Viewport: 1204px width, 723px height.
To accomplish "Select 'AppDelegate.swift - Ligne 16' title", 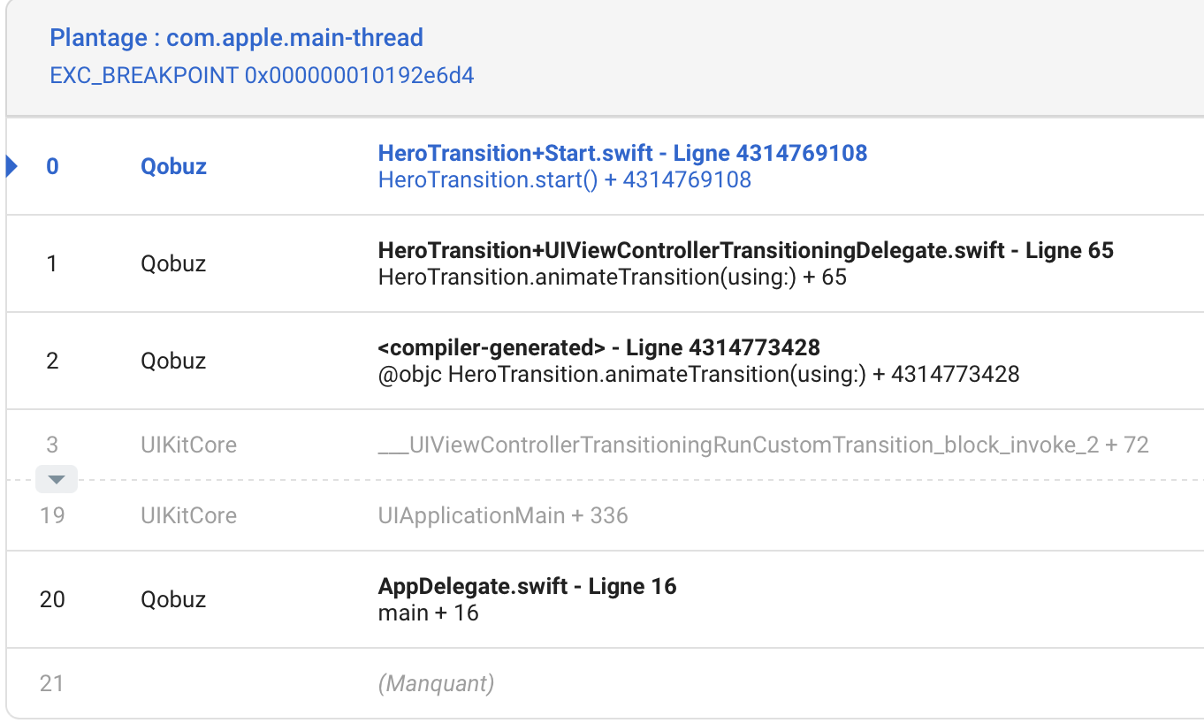I will 527,586.
